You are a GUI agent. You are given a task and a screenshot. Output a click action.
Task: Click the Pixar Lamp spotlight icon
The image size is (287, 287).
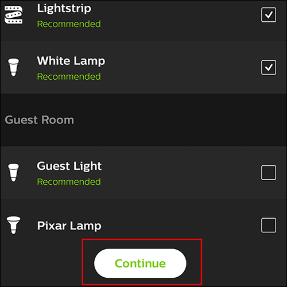tap(13, 225)
